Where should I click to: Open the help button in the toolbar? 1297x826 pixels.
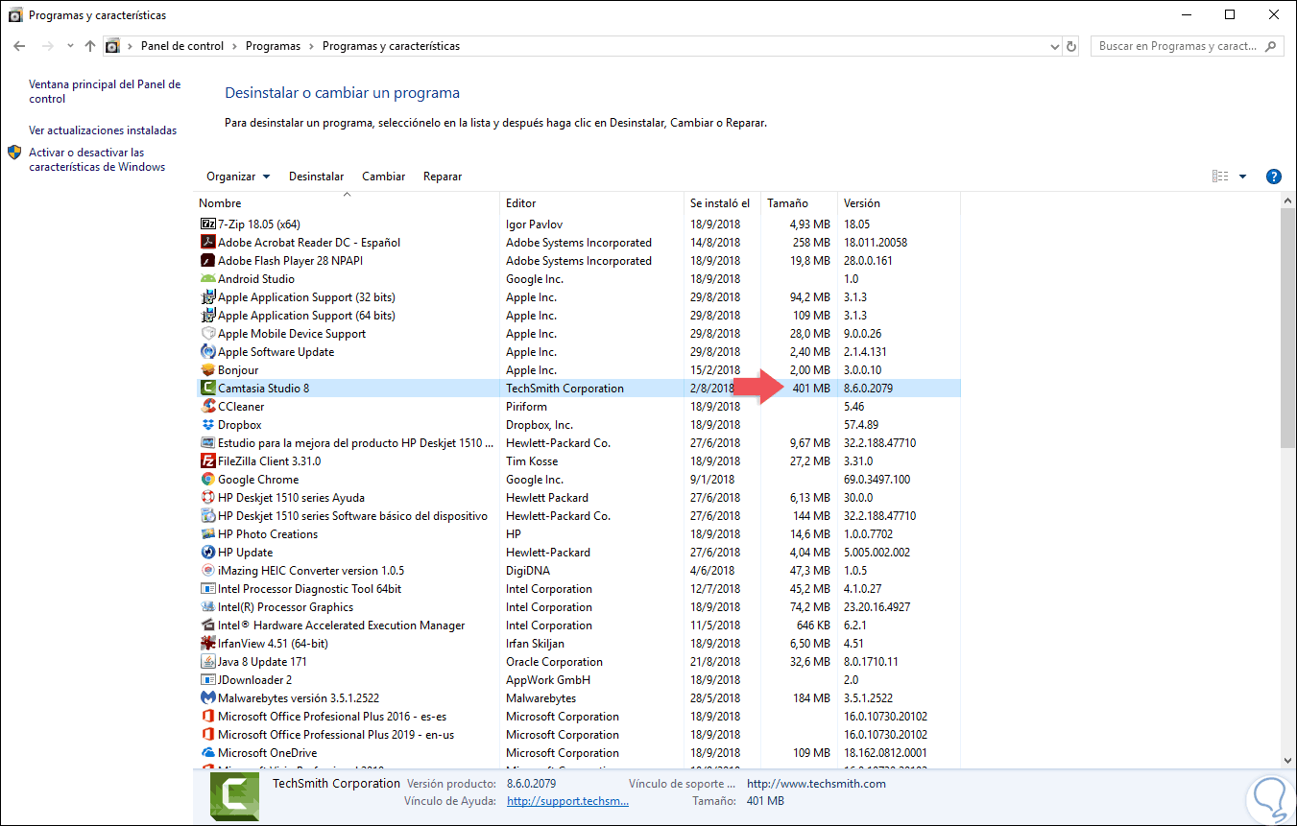coord(1274,177)
